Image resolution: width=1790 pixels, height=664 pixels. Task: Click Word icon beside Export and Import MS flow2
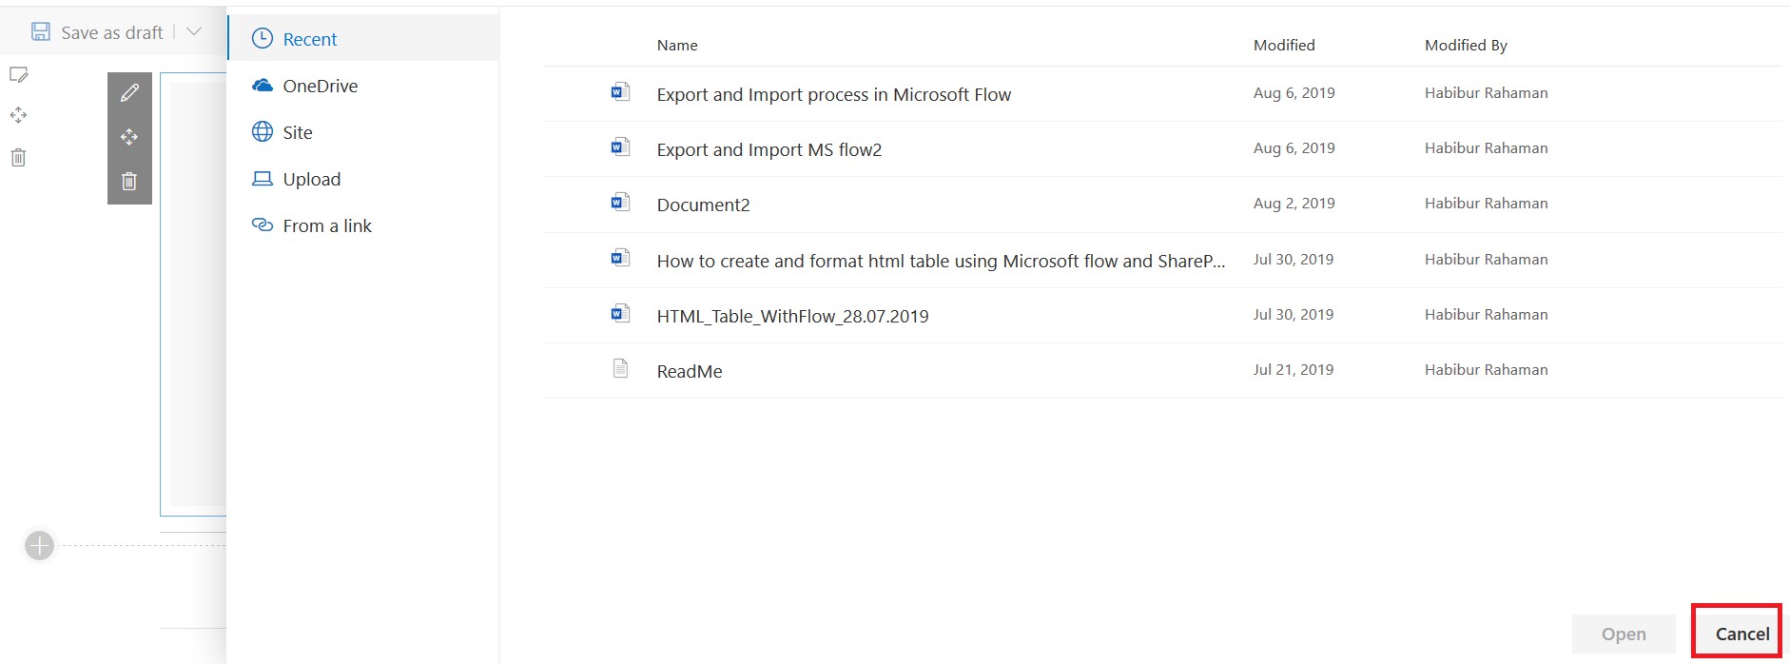[x=620, y=146]
